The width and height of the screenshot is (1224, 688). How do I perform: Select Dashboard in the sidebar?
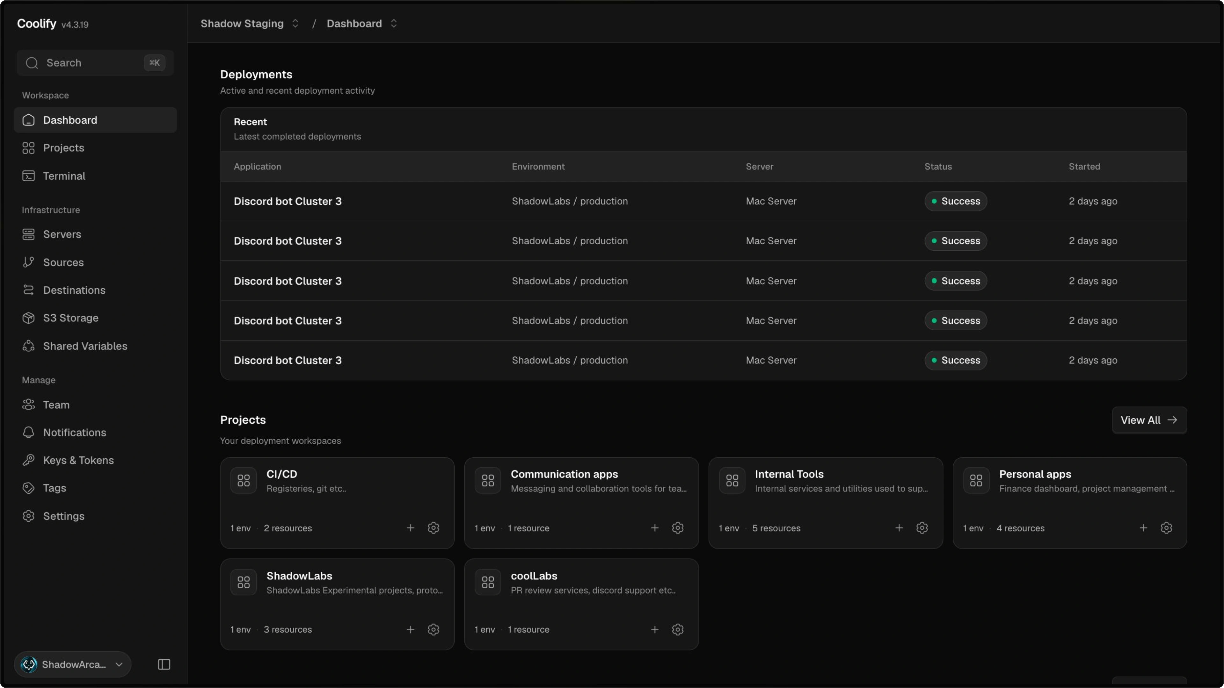[95, 120]
